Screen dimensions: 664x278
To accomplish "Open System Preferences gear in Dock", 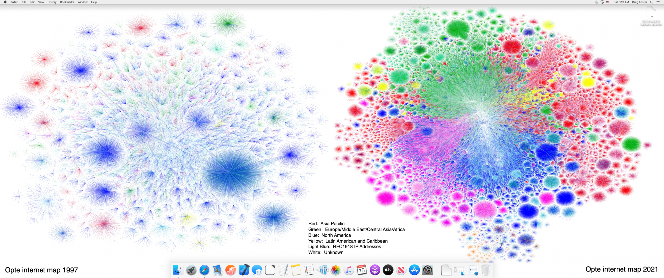I will pos(428,270).
